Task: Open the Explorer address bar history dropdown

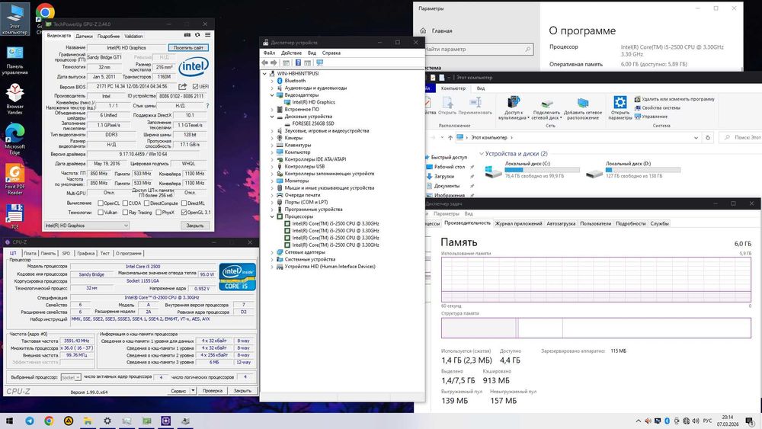Action: 696,138
